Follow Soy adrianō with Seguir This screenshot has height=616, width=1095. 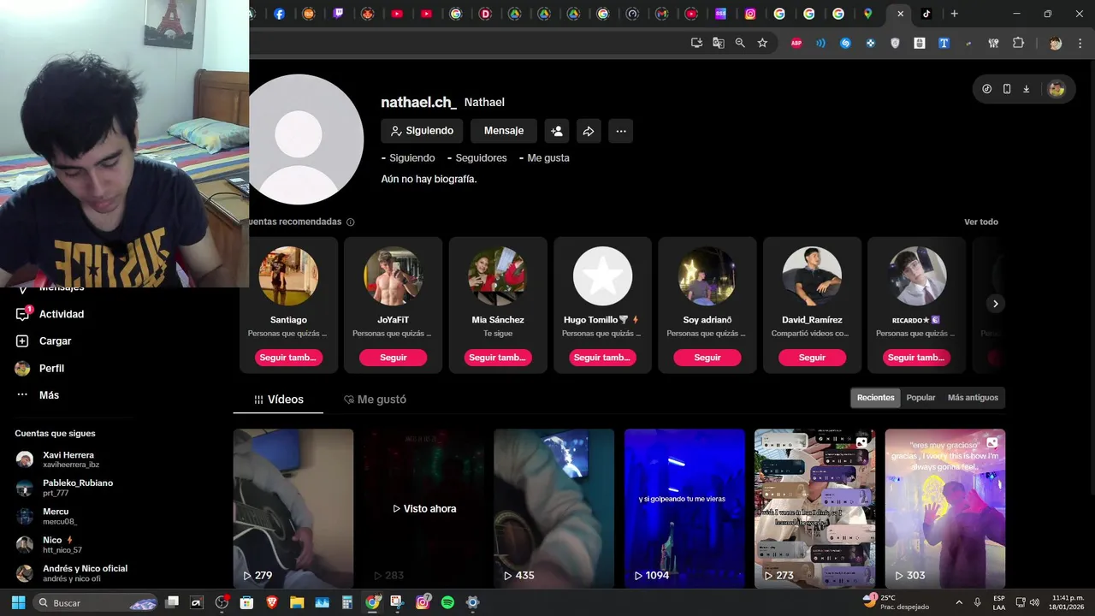[707, 358]
